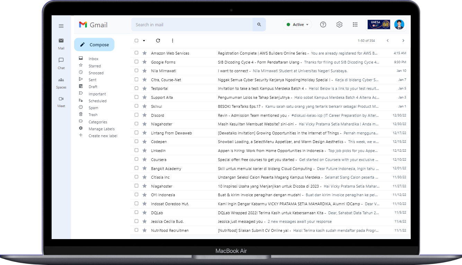This screenshot has width=462, height=265.
Task: Click the Compose button
Action: [94, 44]
